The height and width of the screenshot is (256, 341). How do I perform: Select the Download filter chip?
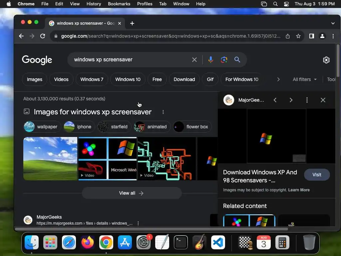tap(184, 79)
